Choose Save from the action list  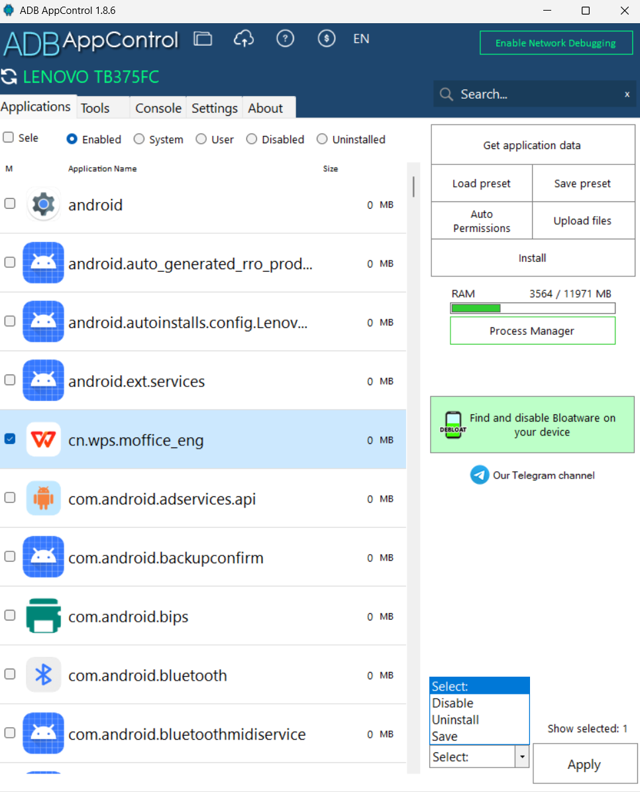(x=480, y=736)
